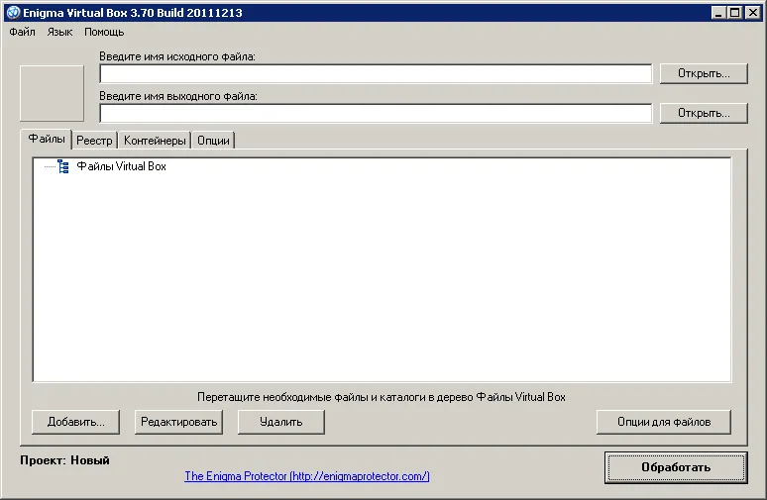Minimize the Enigma Virtual Box window
The image size is (767, 500).
(718, 13)
